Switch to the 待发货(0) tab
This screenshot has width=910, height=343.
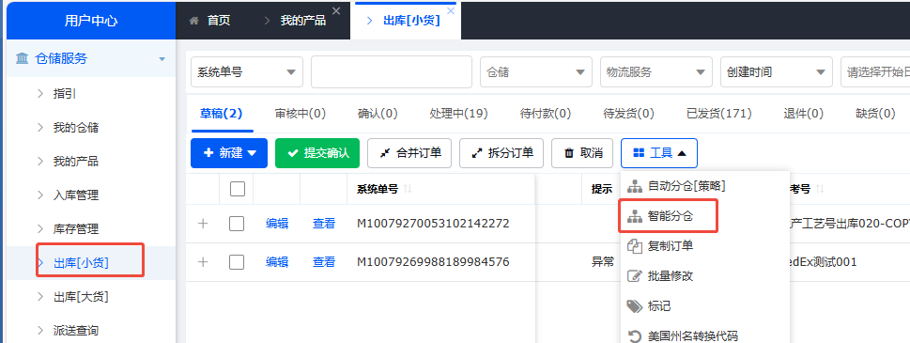click(628, 114)
